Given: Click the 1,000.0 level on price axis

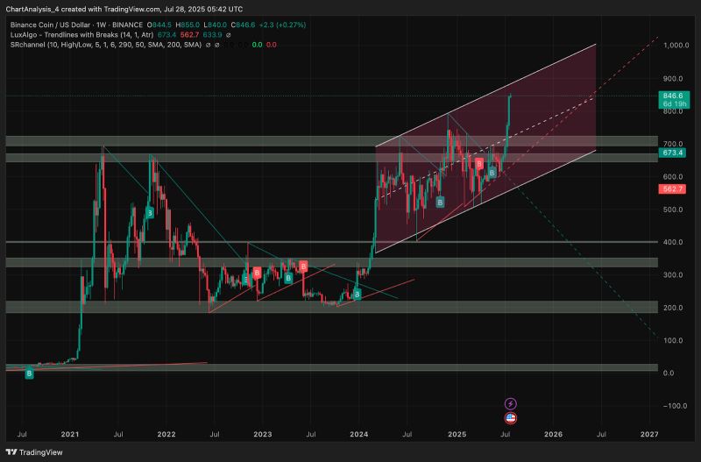Looking at the screenshot, I should point(674,45).
